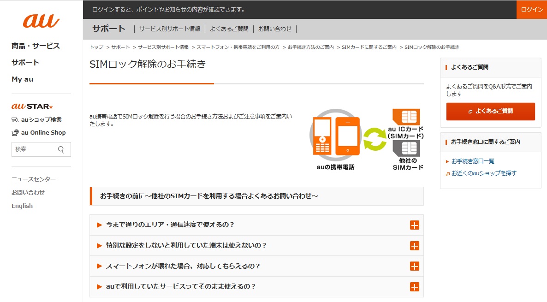Click the au STAR logo
The width and height of the screenshot is (547, 302).
pos(32,107)
